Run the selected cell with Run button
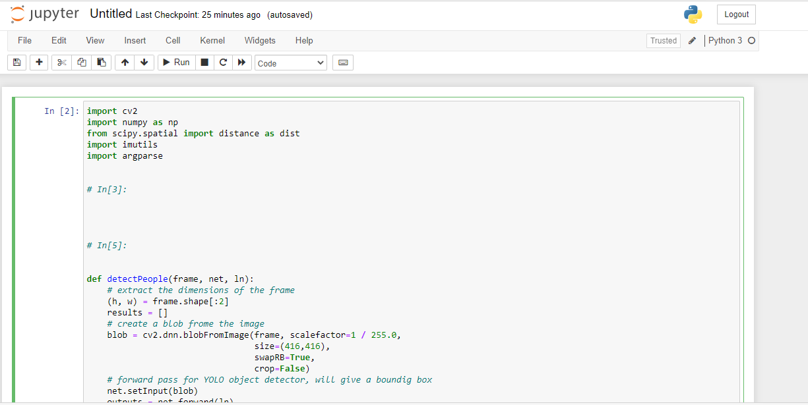This screenshot has height=405, width=808. click(x=176, y=62)
